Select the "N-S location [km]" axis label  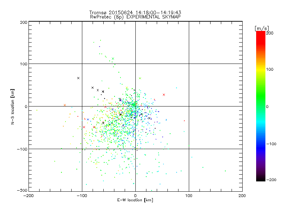tap(12, 107)
